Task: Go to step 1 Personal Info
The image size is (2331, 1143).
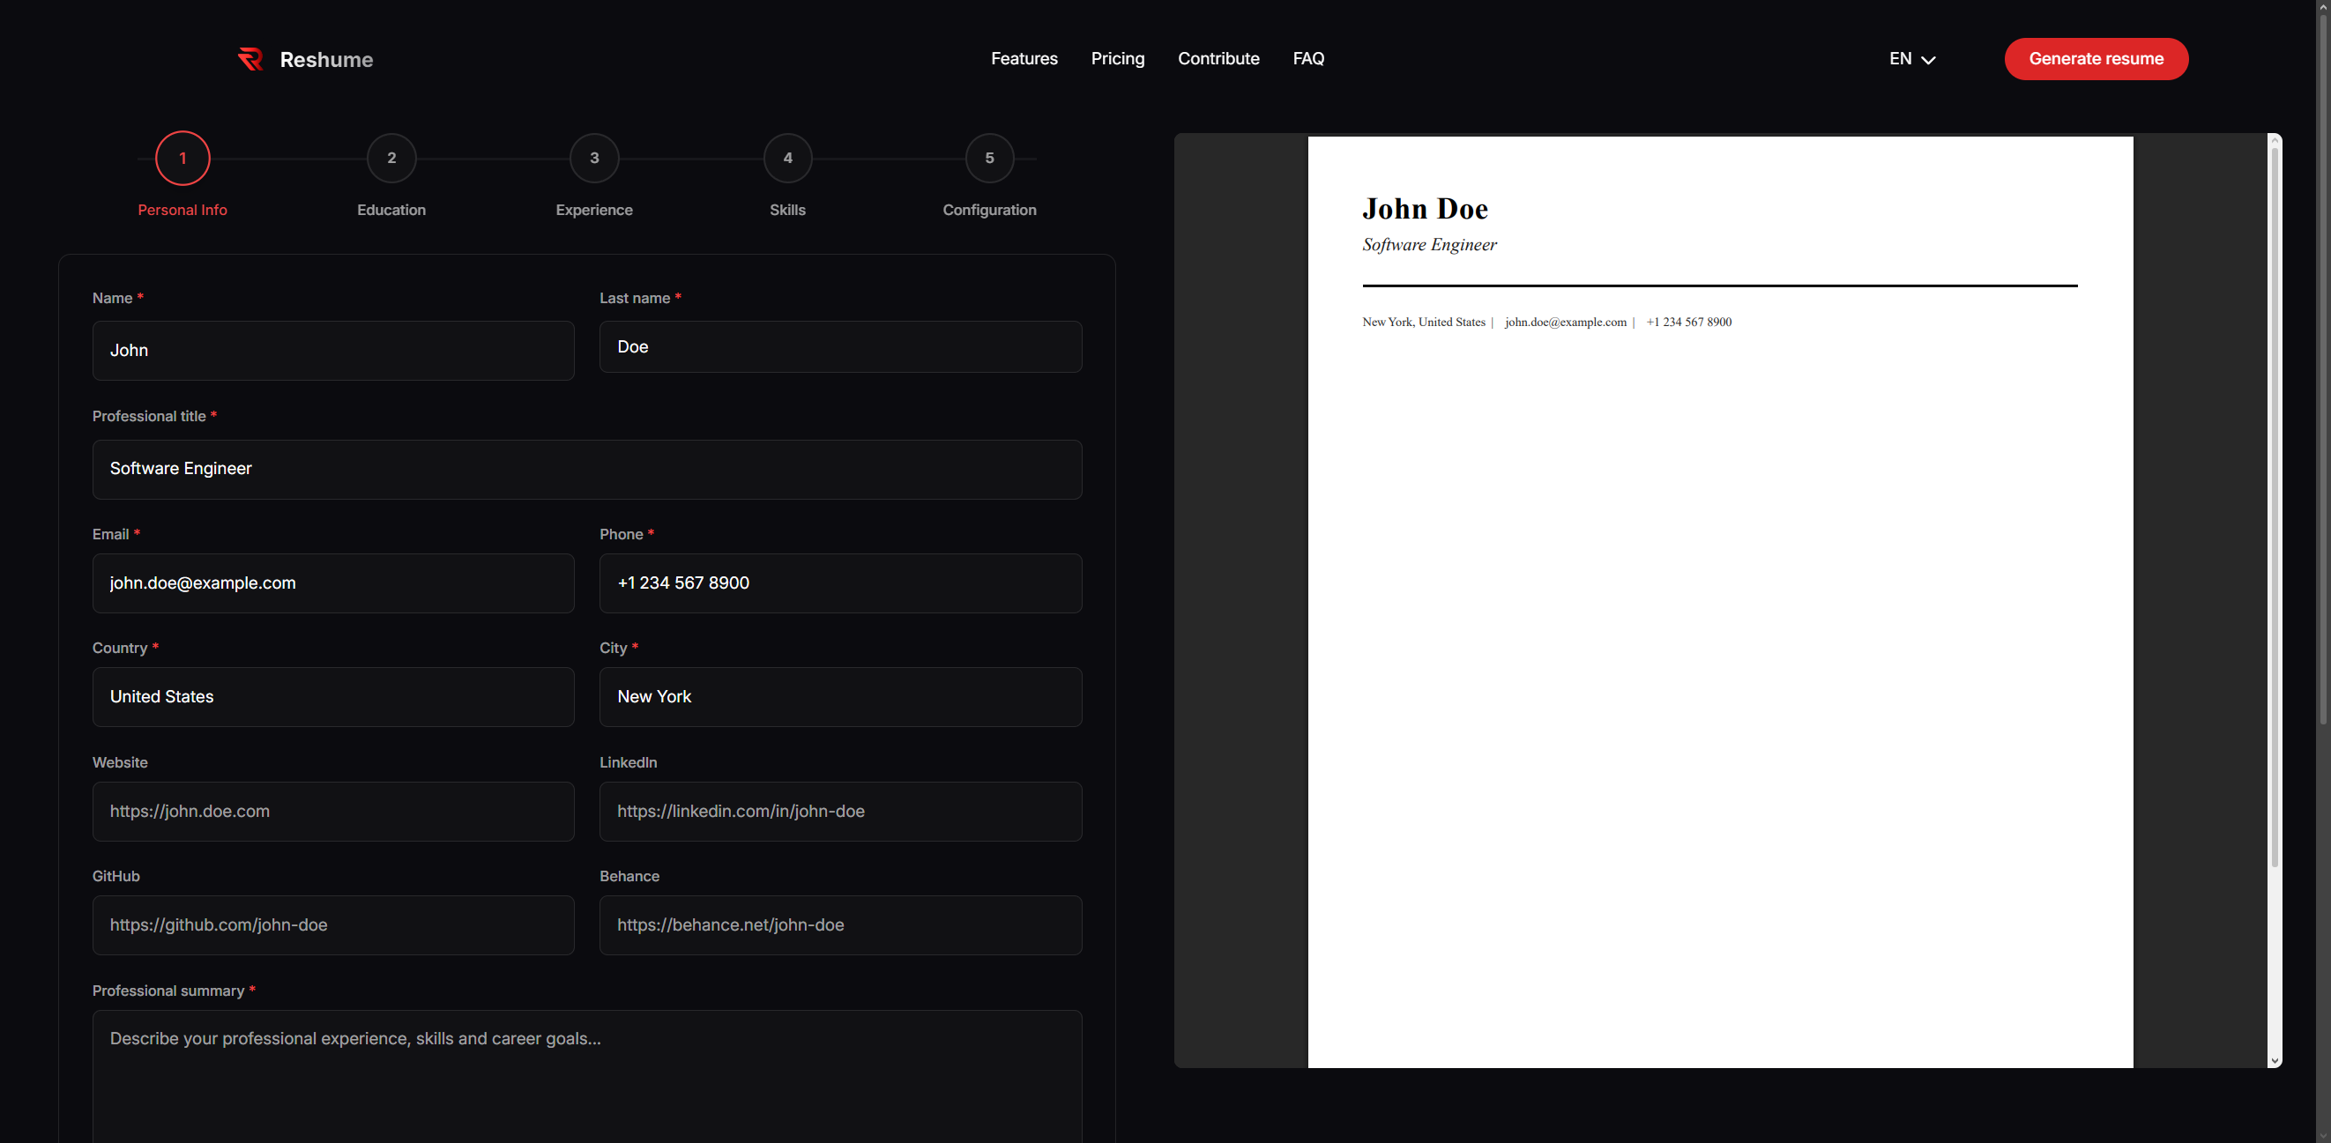Action: [182, 159]
